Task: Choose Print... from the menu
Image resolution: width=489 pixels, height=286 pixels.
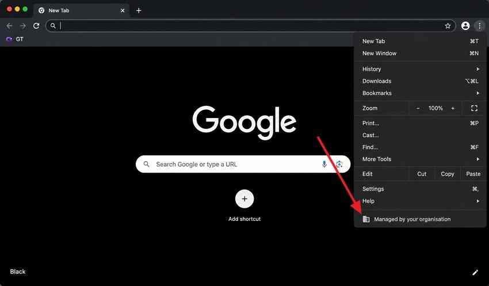Action: tap(420, 123)
